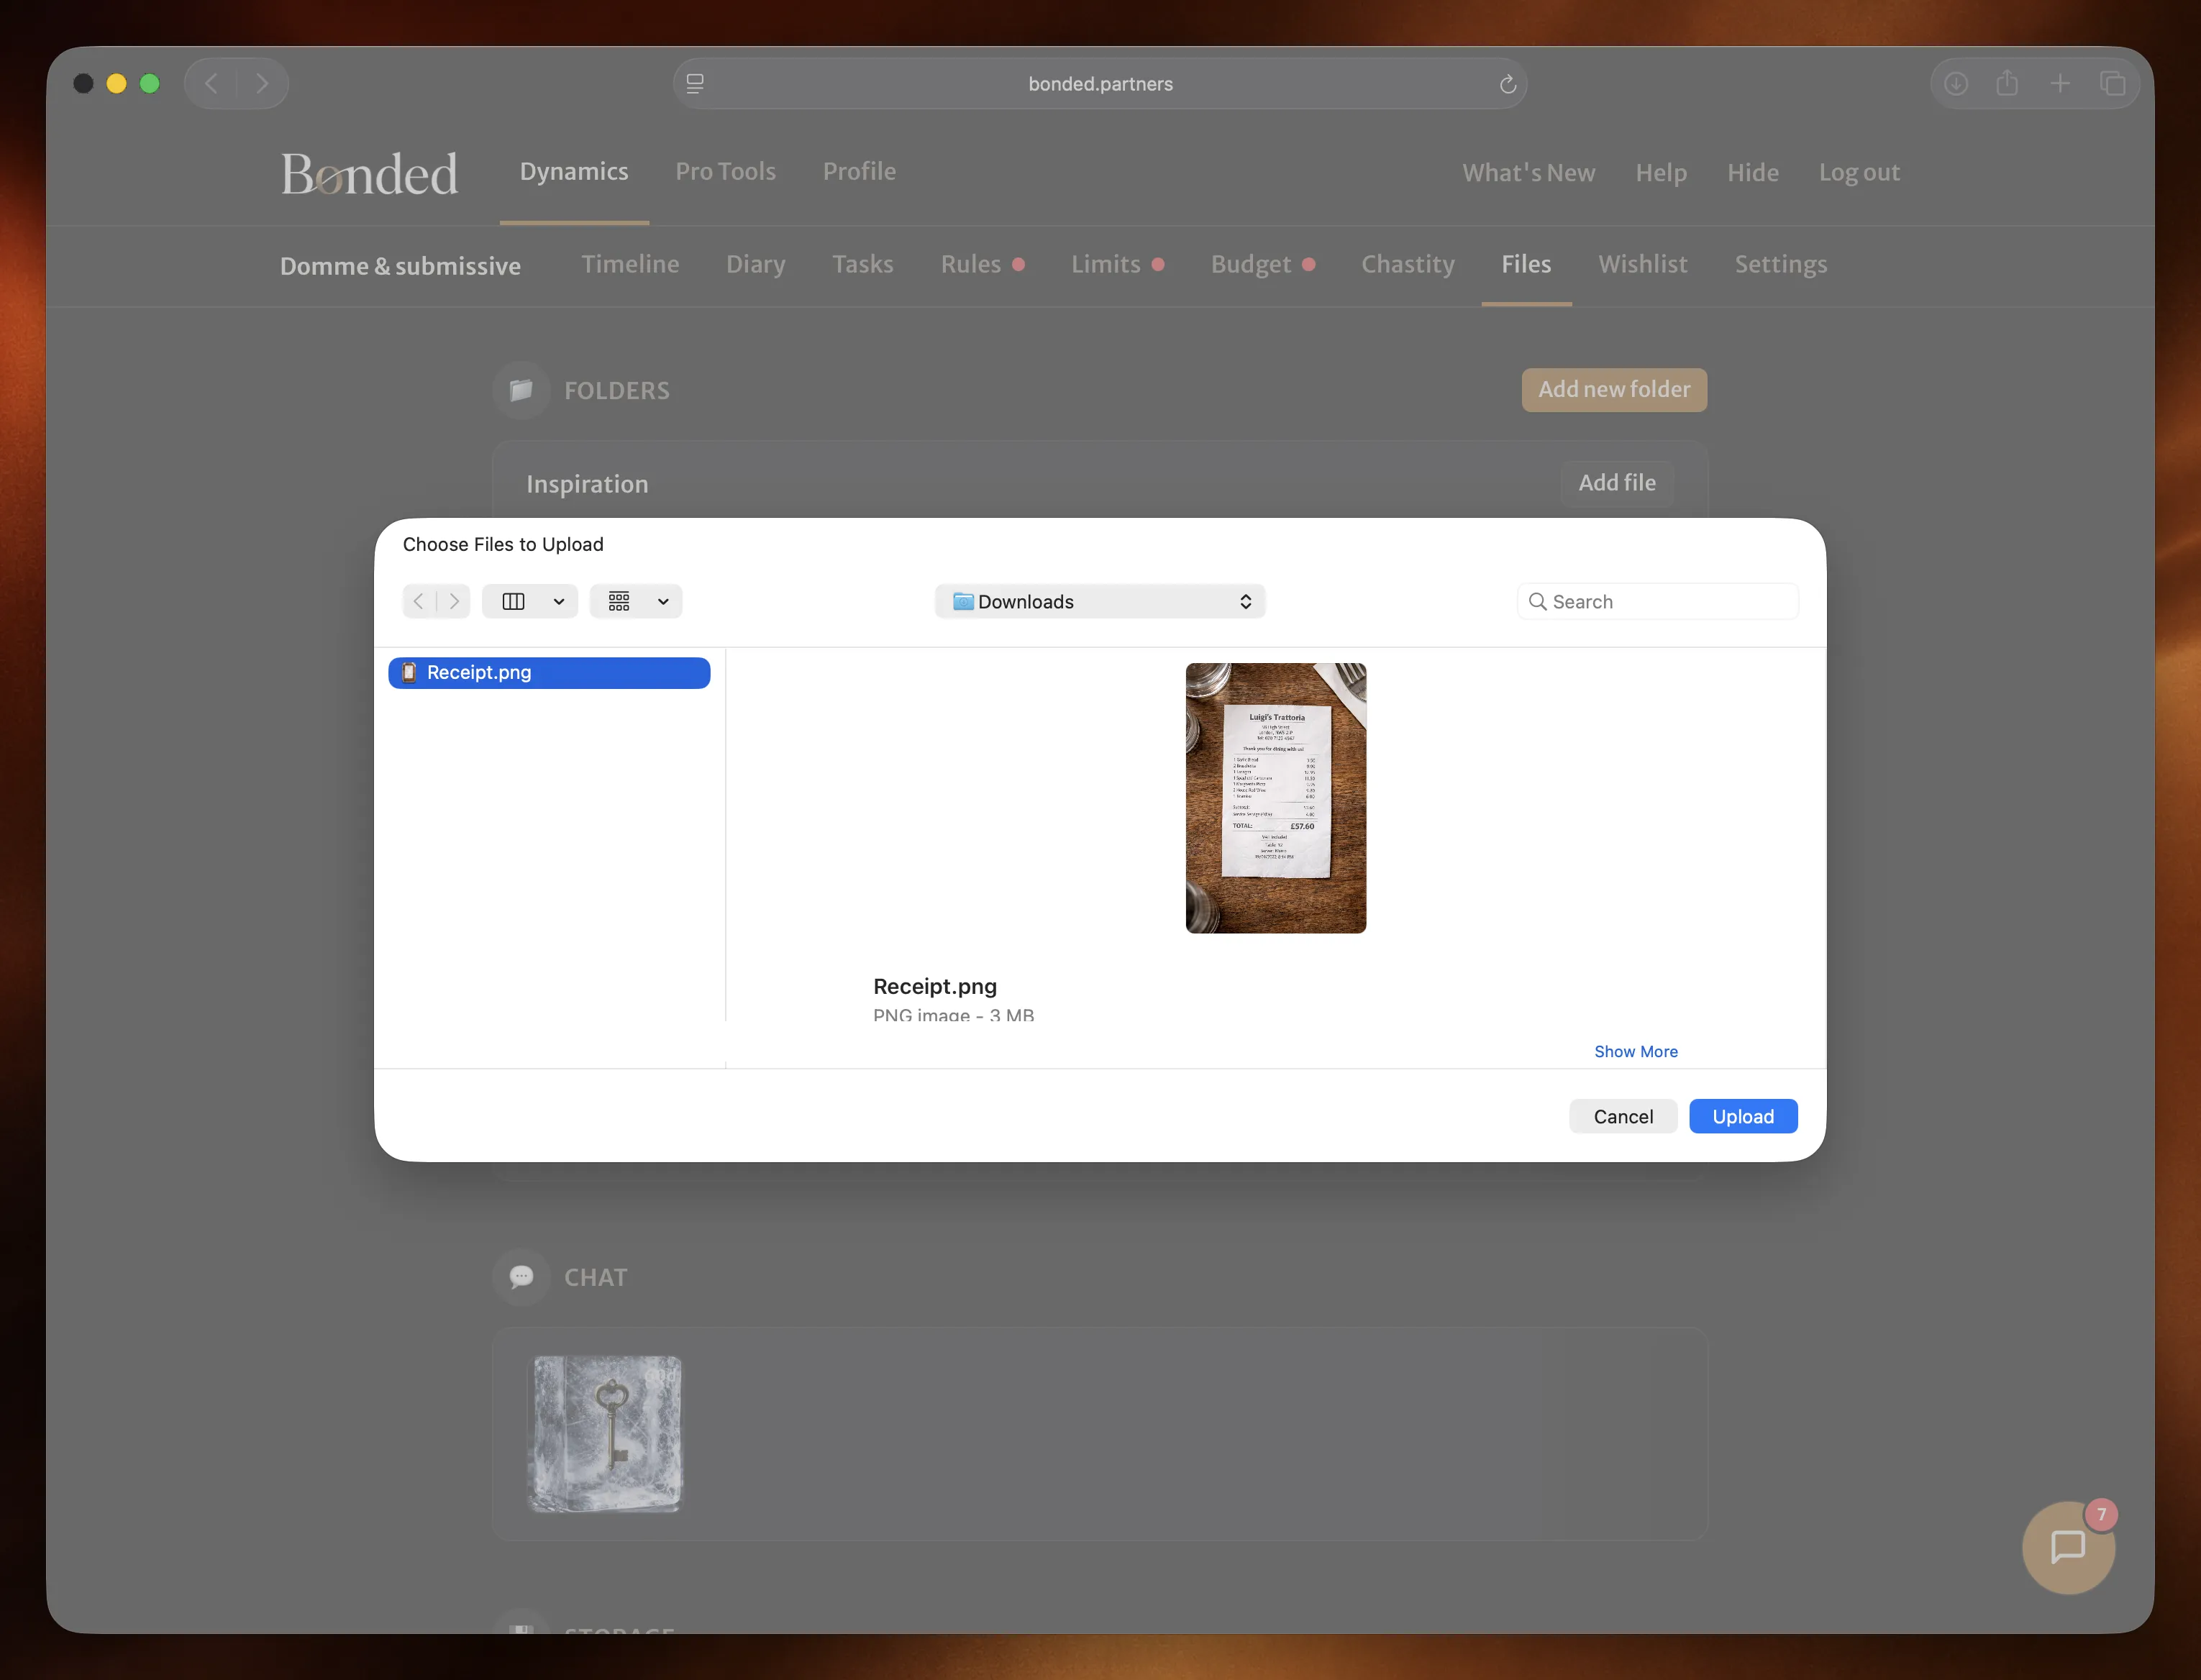Viewport: 2201px width, 1680px height.
Task: Click the Safari forward arrow
Action: (262, 83)
